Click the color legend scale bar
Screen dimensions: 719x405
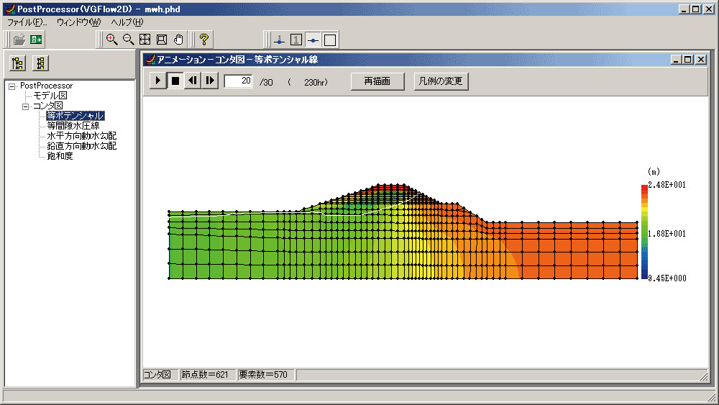(644, 232)
